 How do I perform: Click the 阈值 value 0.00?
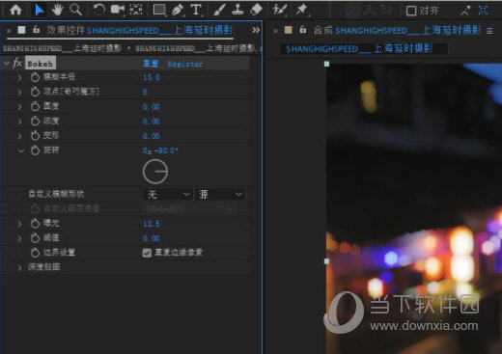[152, 238]
